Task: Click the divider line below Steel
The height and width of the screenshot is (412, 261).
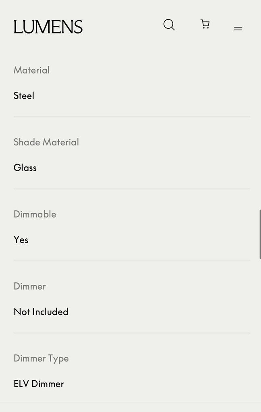Action: (132, 117)
